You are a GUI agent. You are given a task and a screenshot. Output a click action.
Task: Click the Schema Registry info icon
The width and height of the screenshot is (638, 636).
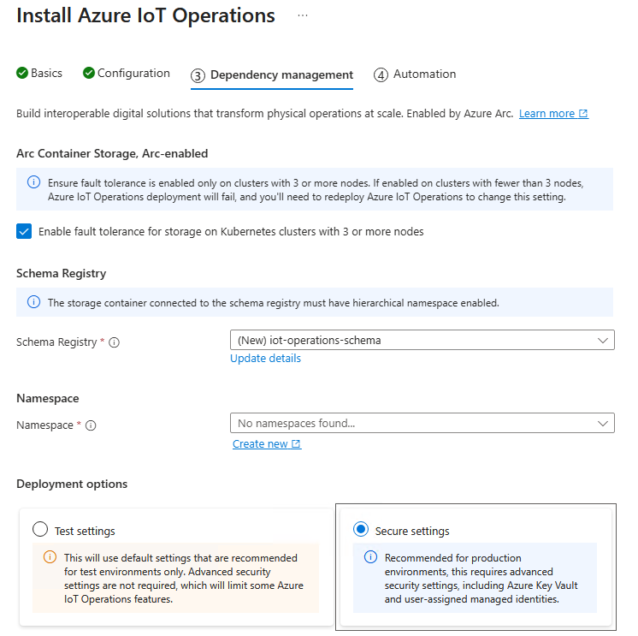click(114, 342)
